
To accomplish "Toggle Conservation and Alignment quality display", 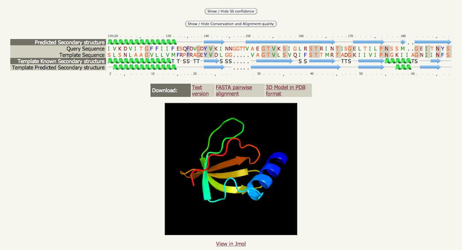I will [231, 24].
